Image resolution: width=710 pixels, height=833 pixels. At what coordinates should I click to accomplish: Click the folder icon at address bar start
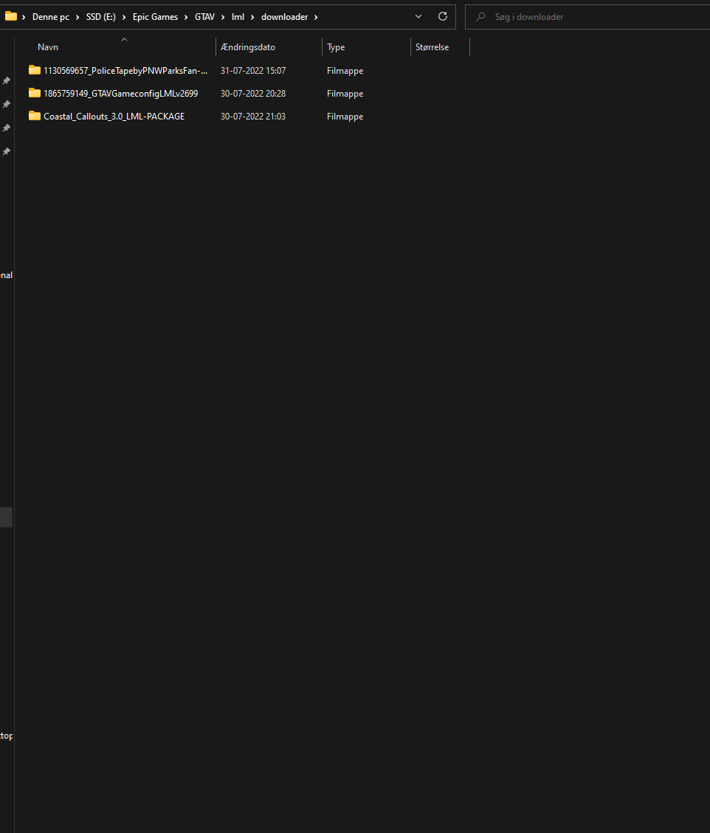click(x=10, y=16)
